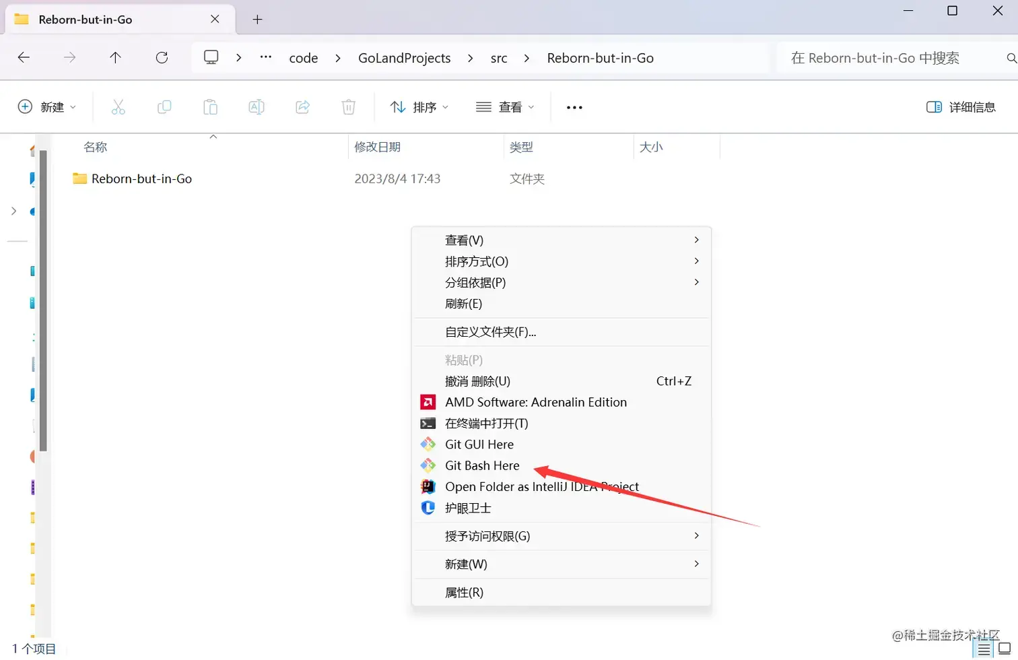Image resolution: width=1018 pixels, height=660 pixels.
Task: Click the Git Bash Here icon
Action: click(428, 465)
